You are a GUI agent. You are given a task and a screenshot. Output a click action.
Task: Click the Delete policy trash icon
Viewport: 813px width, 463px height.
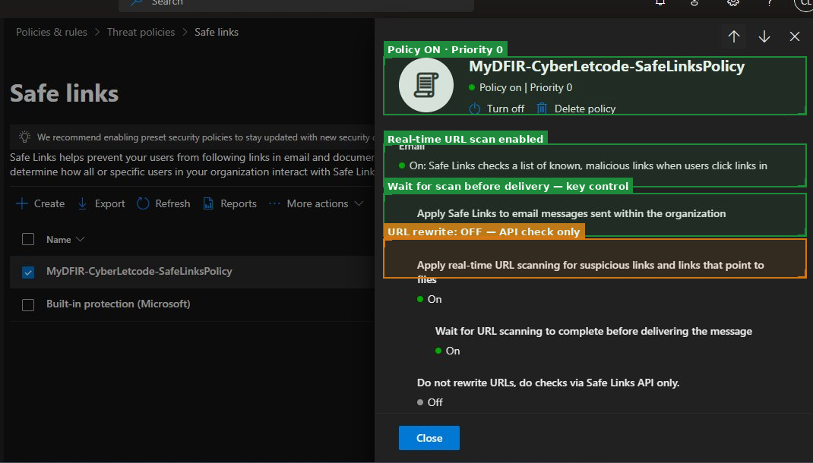point(542,109)
